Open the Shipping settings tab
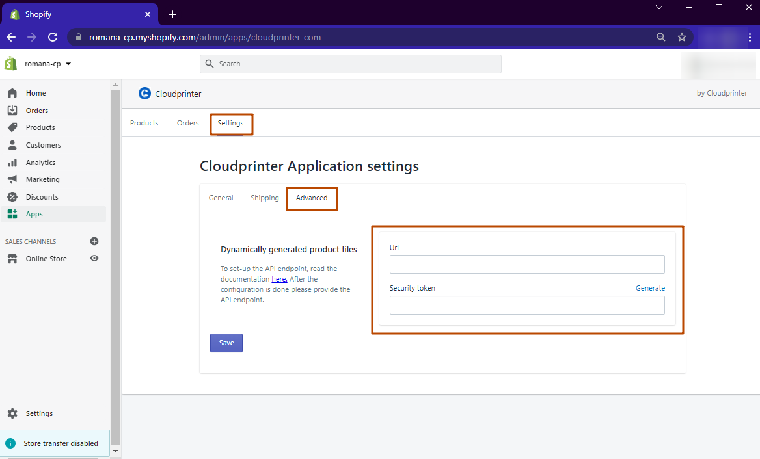Screen dimensions: 760x459 tap(265, 198)
